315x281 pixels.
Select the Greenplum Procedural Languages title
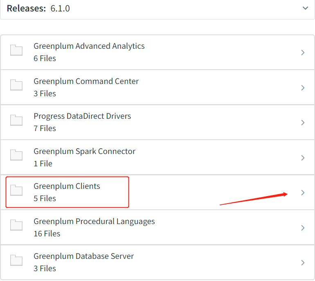94,222
